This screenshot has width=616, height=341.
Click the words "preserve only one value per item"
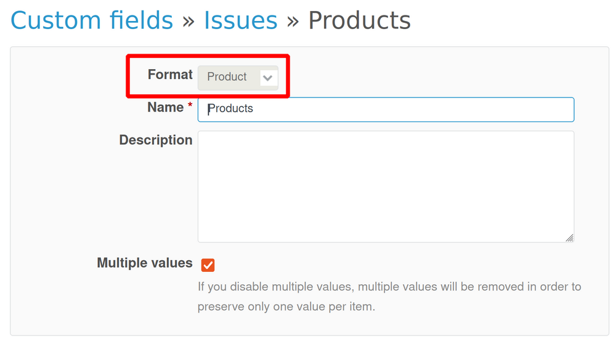(285, 306)
